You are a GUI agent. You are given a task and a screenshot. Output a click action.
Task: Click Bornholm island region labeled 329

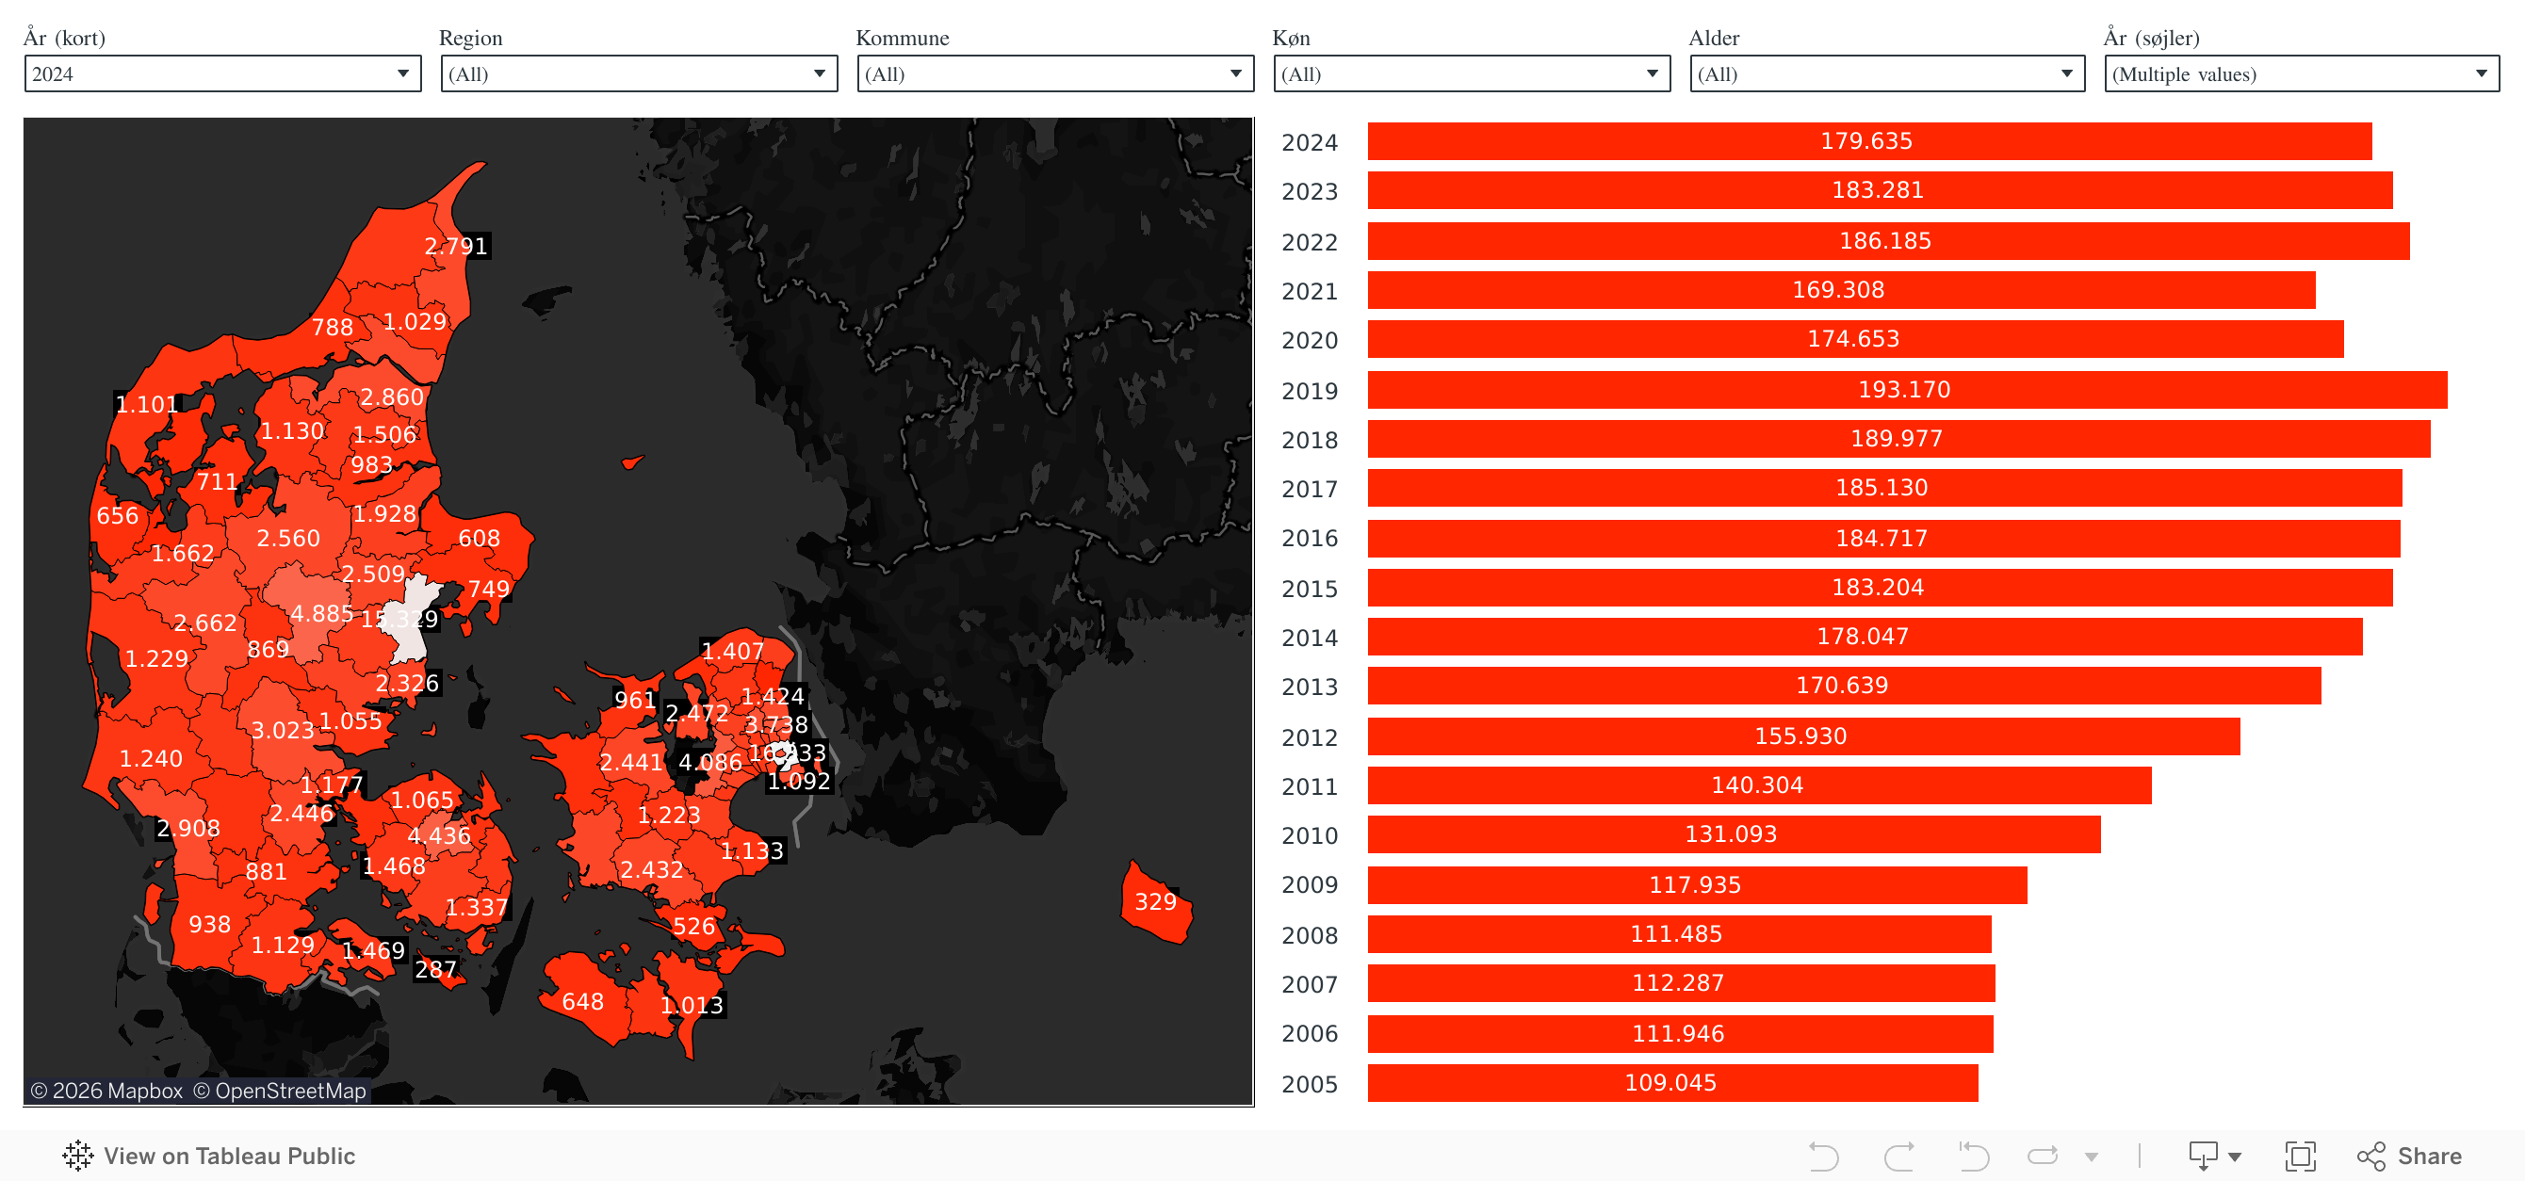tap(1155, 907)
